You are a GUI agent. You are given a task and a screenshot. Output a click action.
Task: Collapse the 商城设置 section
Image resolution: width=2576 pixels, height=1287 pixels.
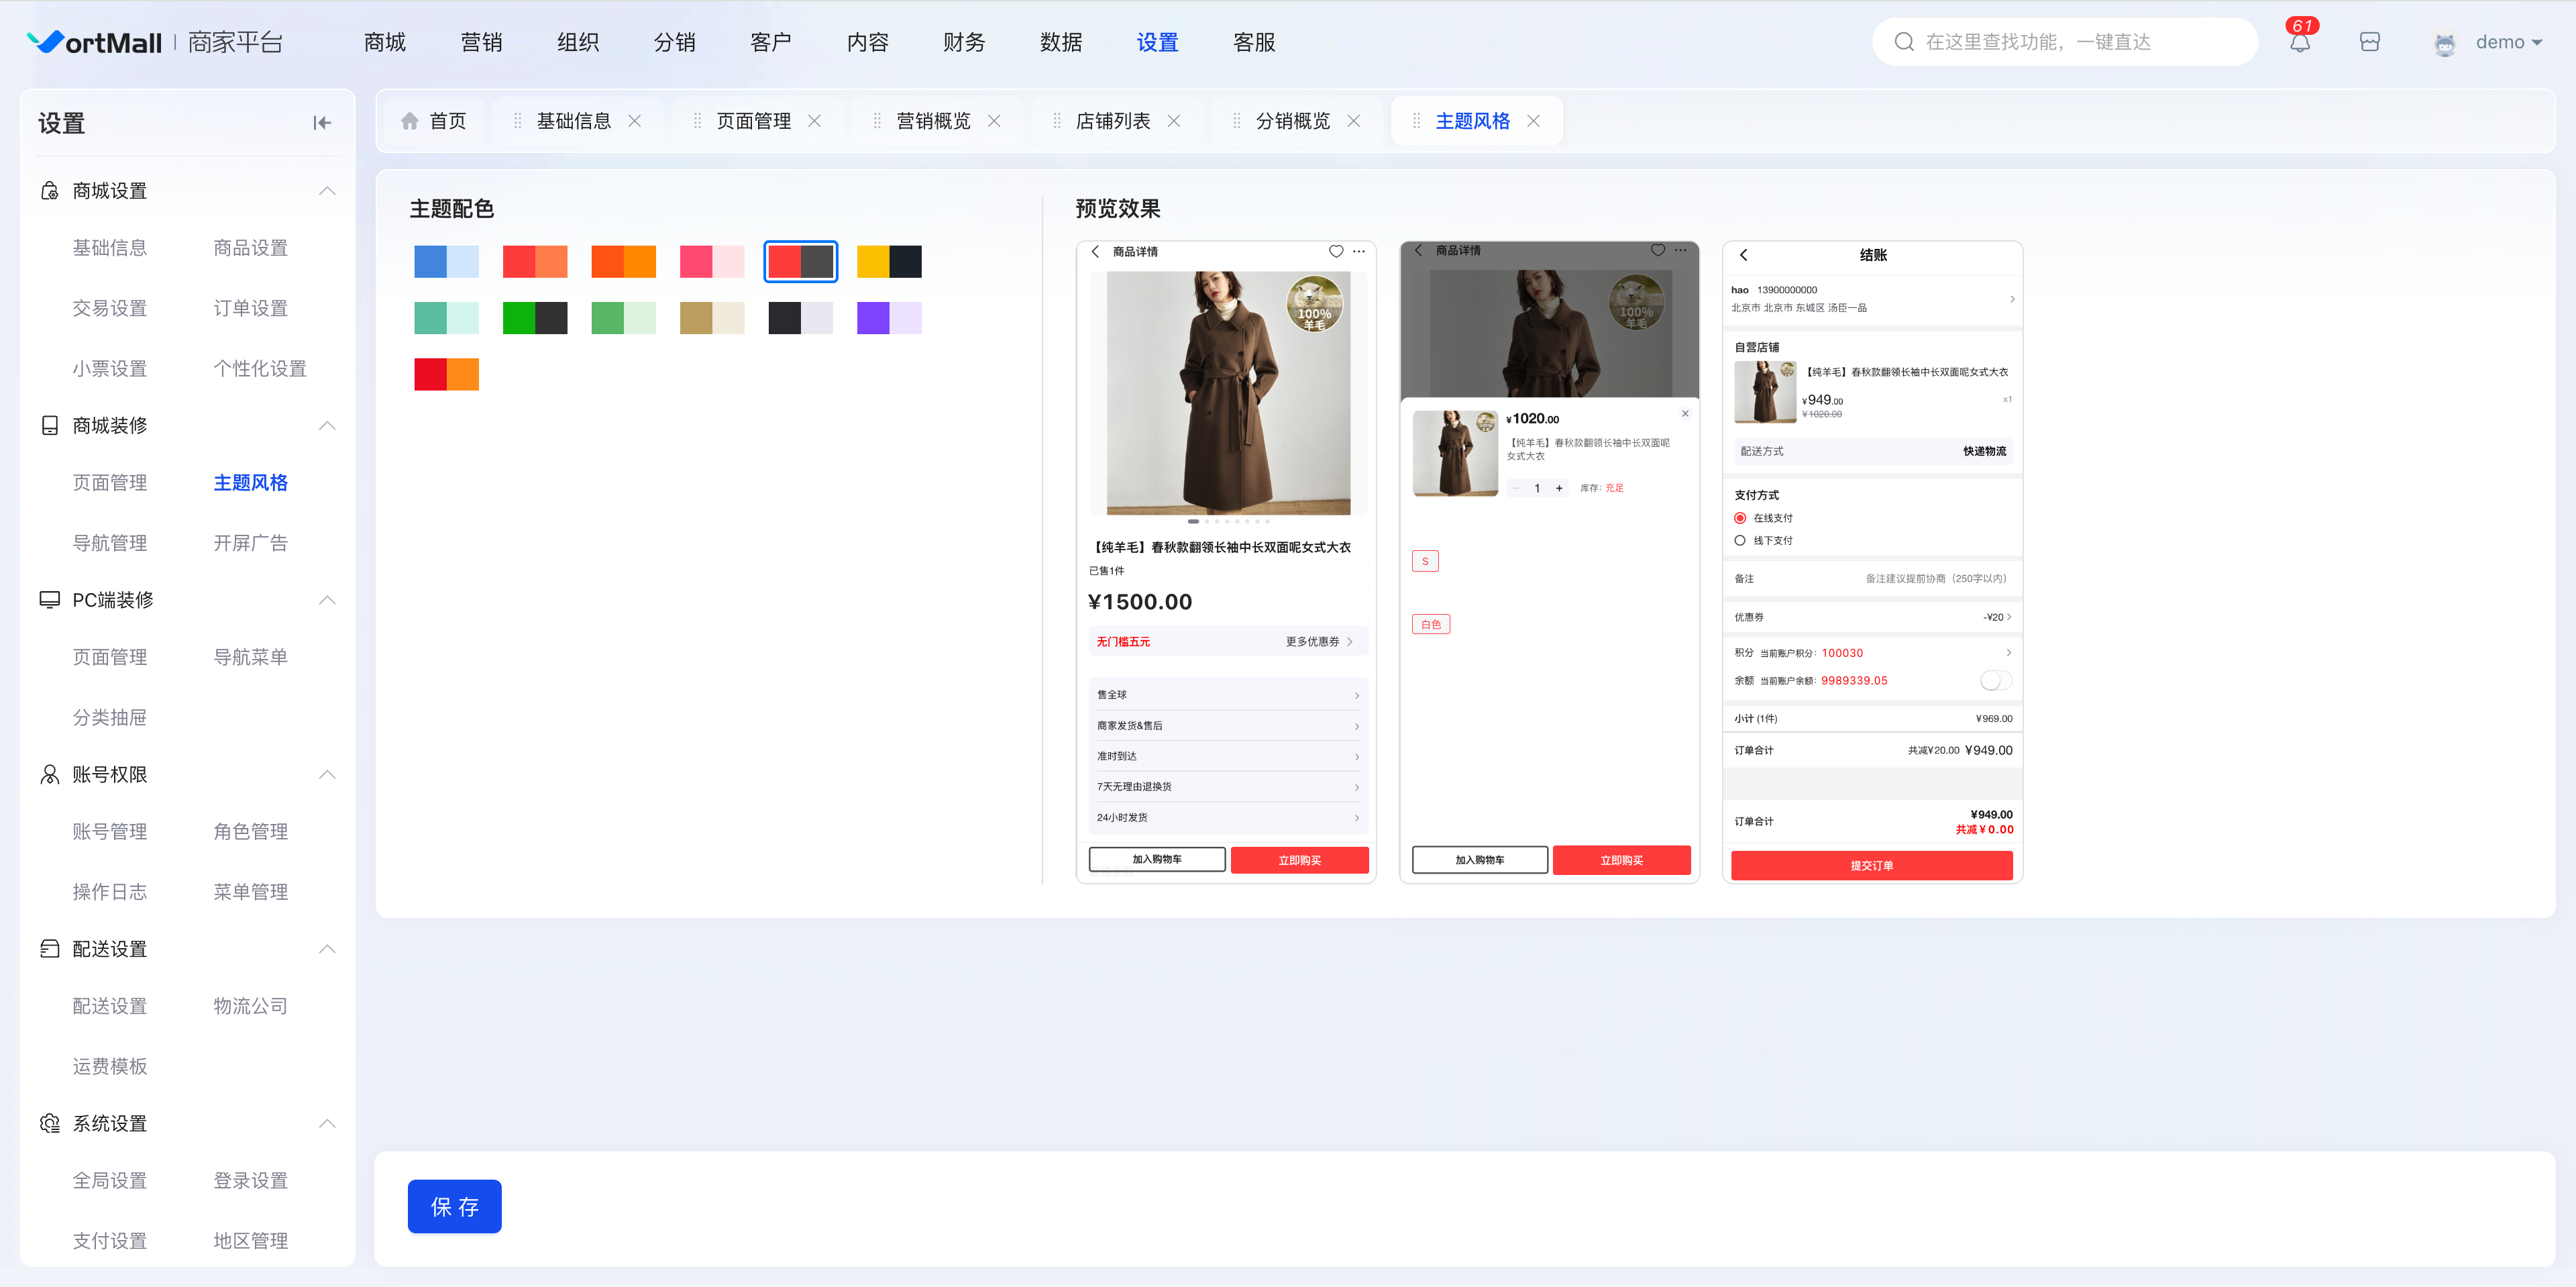tap(327, 191)
